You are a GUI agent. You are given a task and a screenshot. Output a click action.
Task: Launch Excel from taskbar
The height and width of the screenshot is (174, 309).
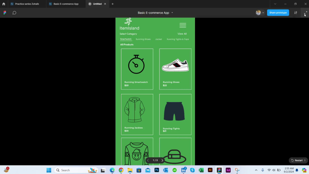click(x=201, y=170)
